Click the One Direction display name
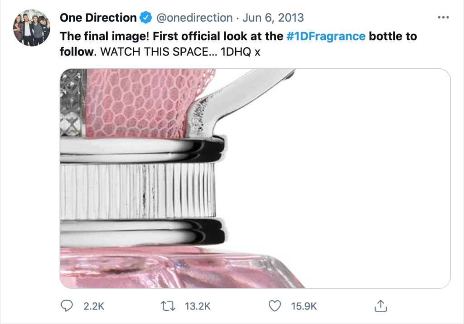This screenshot has width=464, height=324. [98, 18]
